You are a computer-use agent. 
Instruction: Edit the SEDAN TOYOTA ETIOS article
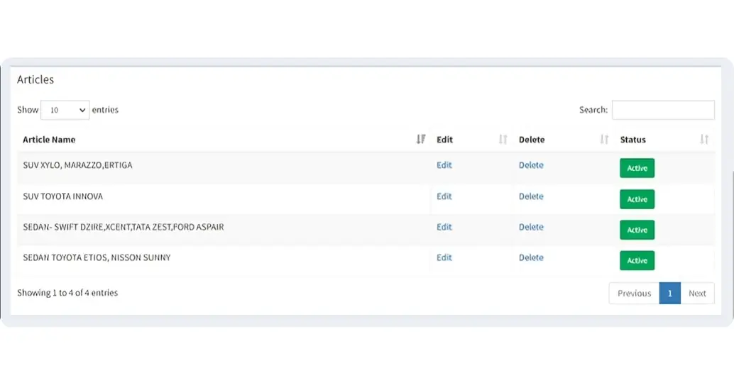click(x=444, y=257)
